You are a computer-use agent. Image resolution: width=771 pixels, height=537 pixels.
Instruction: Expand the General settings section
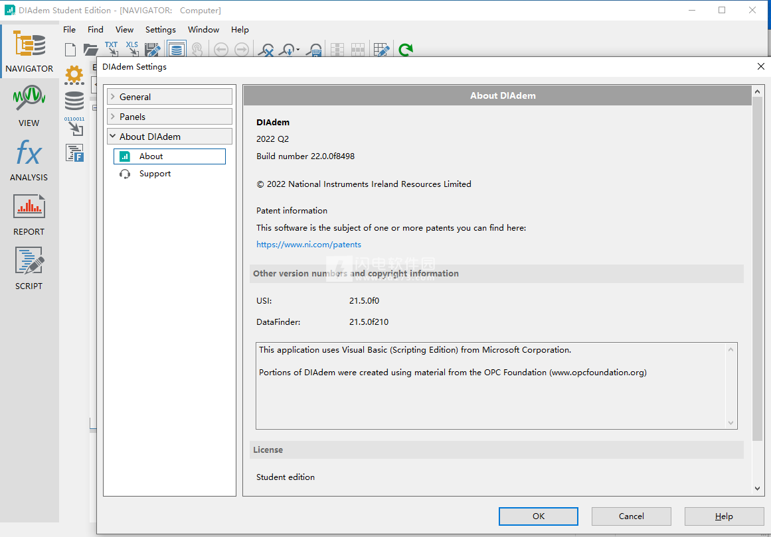pos(169,97)
